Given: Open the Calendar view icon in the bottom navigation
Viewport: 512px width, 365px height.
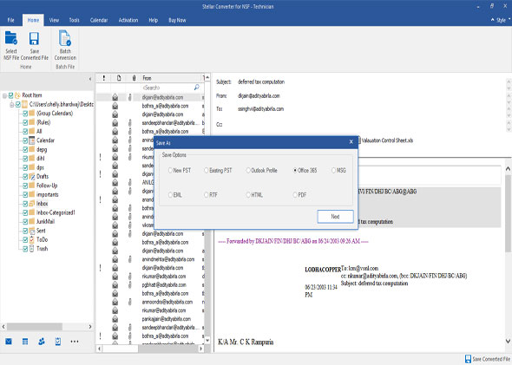Looking at the screenshot, I should click(x=25, y=342).
